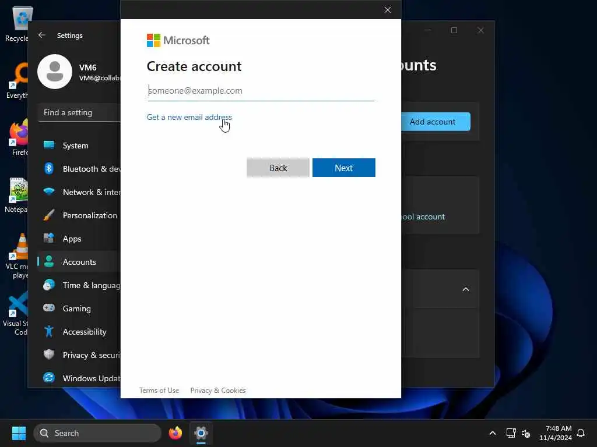
Task: Open the Firefox desktop shortcut
Action: coord(18,137)
